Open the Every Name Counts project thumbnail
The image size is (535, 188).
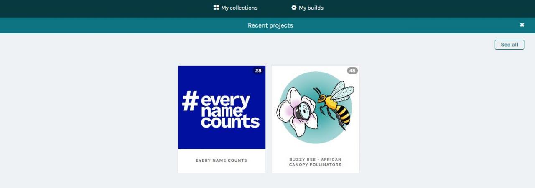coord(222,108)
